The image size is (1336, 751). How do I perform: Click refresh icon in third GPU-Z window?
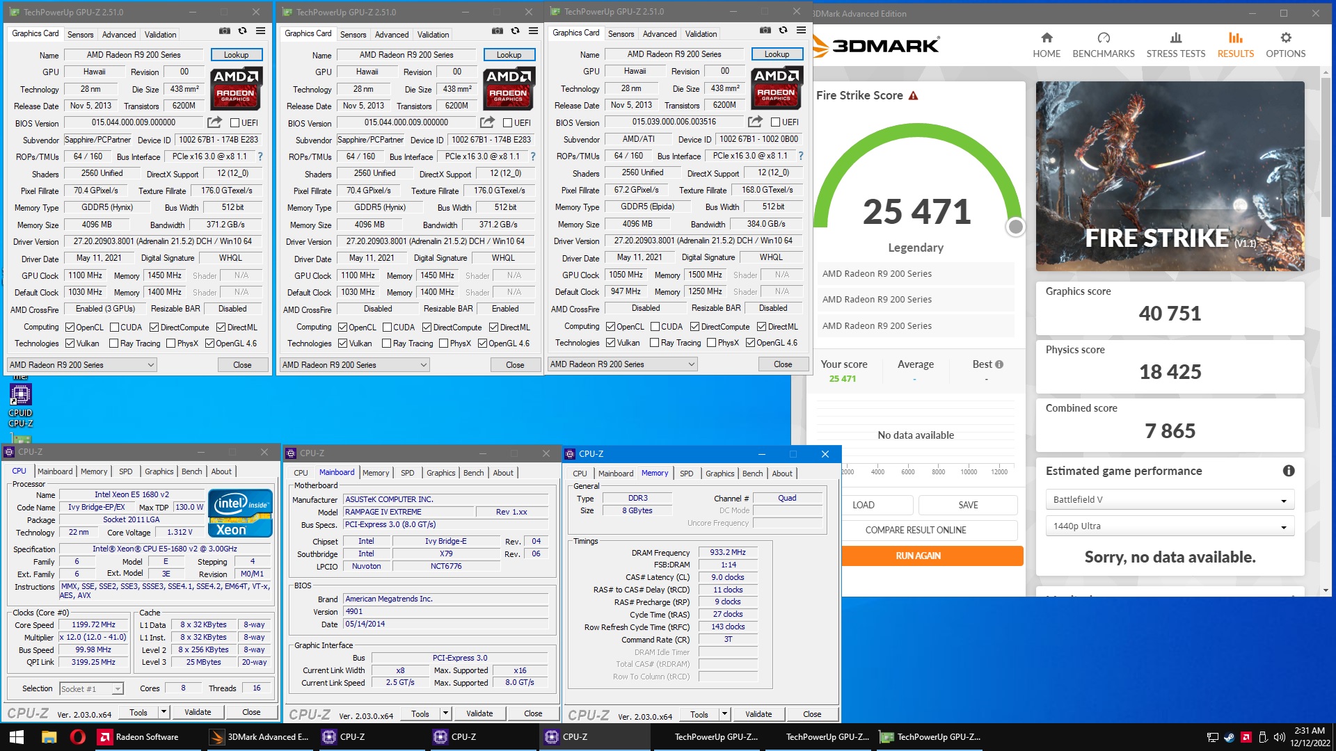[783, 31]
